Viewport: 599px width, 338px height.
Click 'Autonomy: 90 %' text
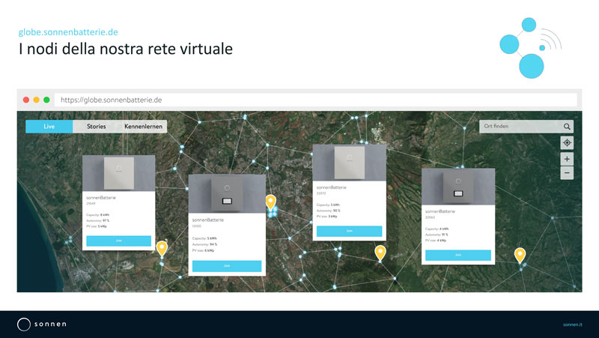click(x=328, y=211)
